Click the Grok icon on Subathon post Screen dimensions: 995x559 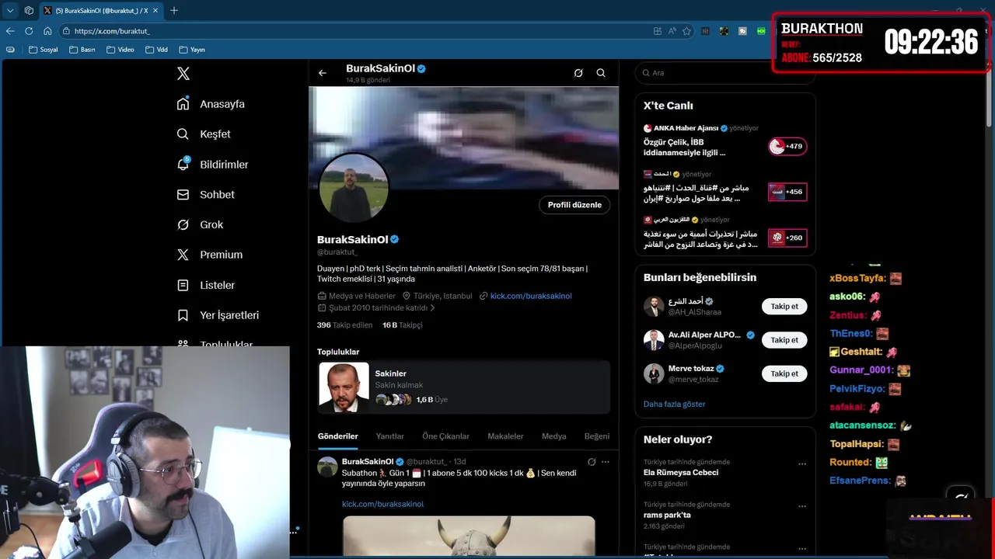pos(592,462)
